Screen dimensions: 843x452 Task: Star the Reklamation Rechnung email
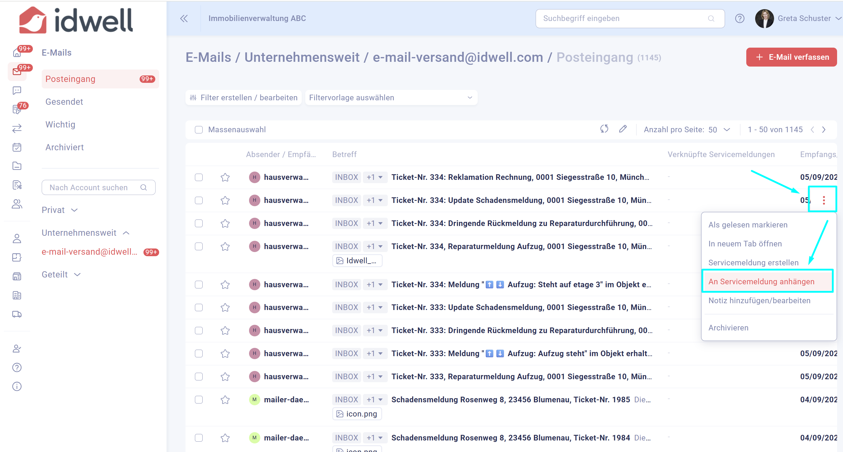click(225, 177)
